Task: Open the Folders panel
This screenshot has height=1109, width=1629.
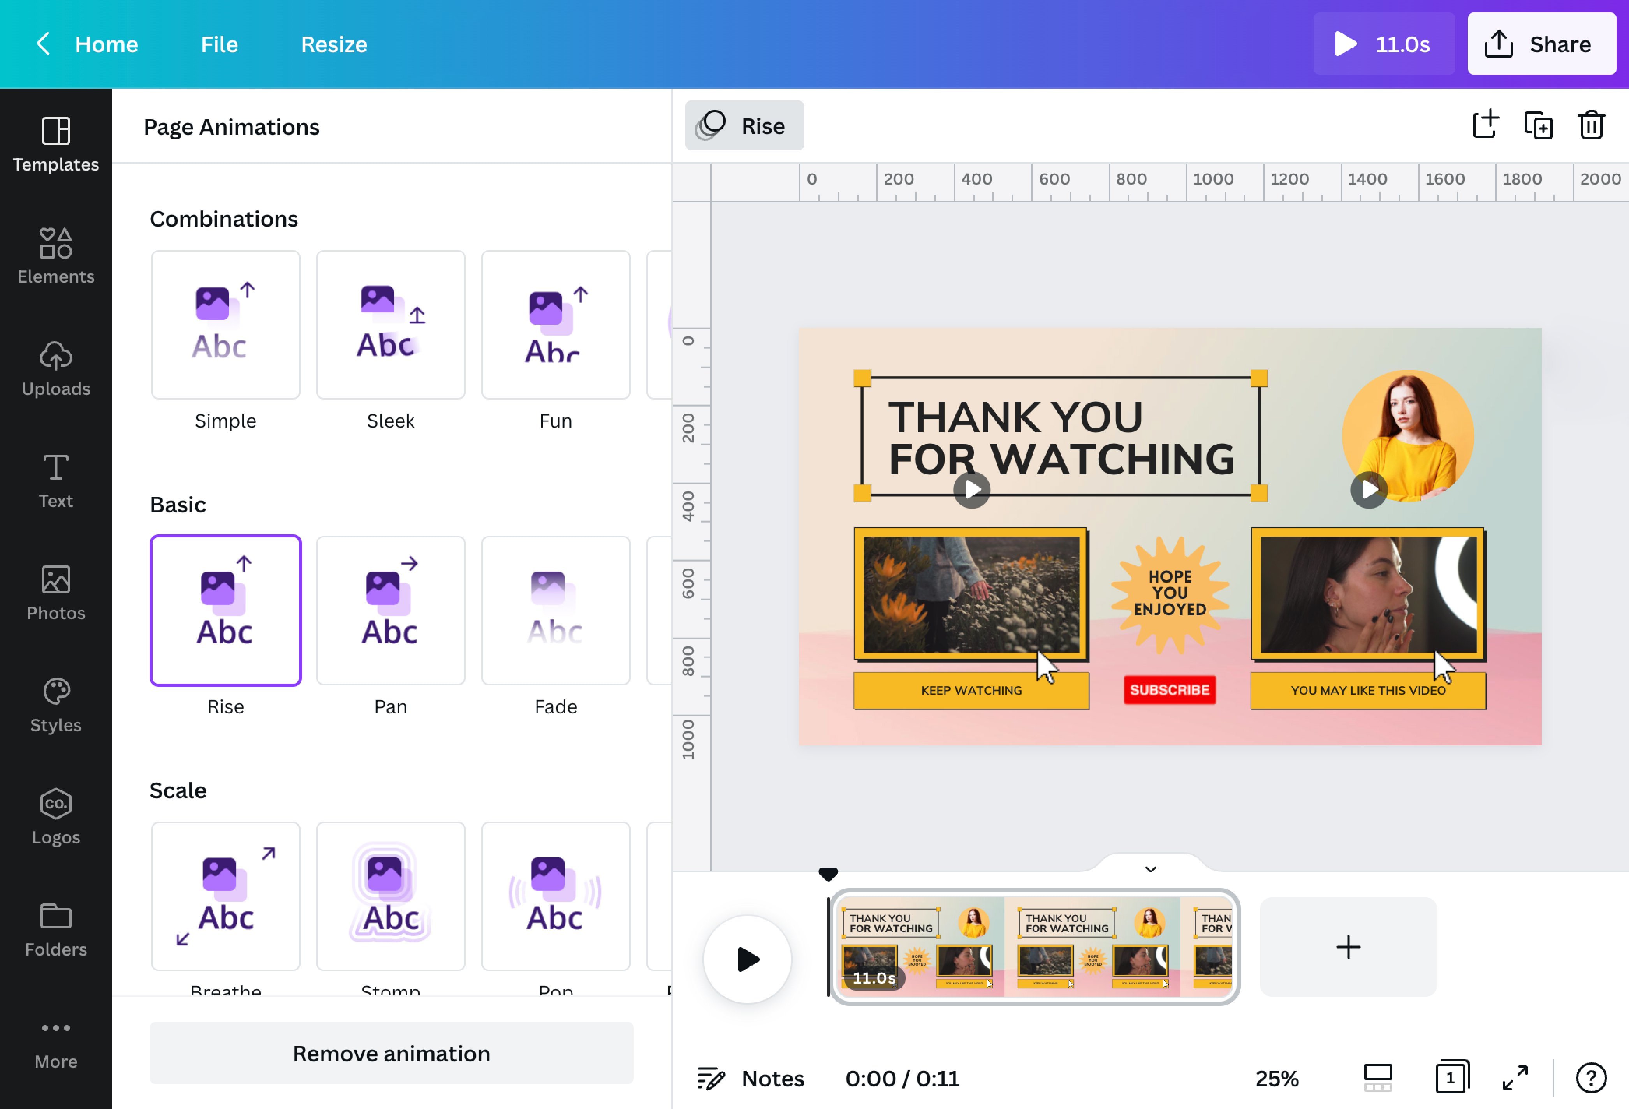Action: pos(55,929)
